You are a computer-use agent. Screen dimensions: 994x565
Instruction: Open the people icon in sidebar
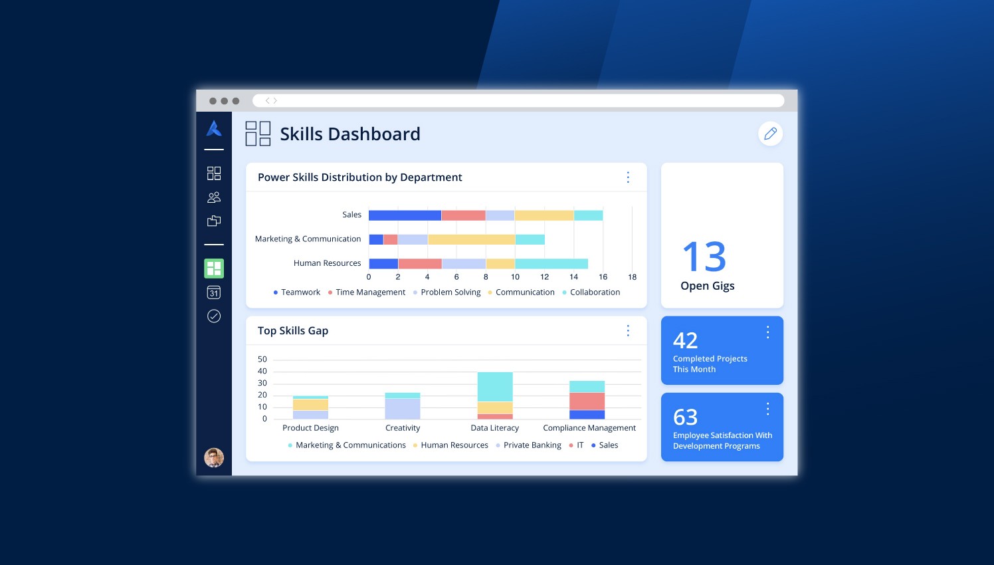point(214,197)
